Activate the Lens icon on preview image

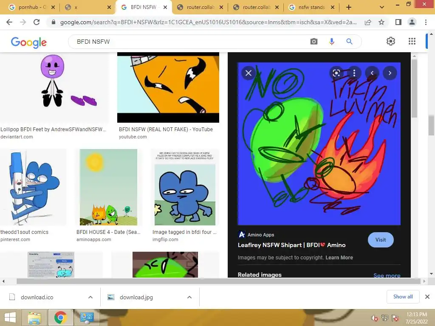coord(336,73)
